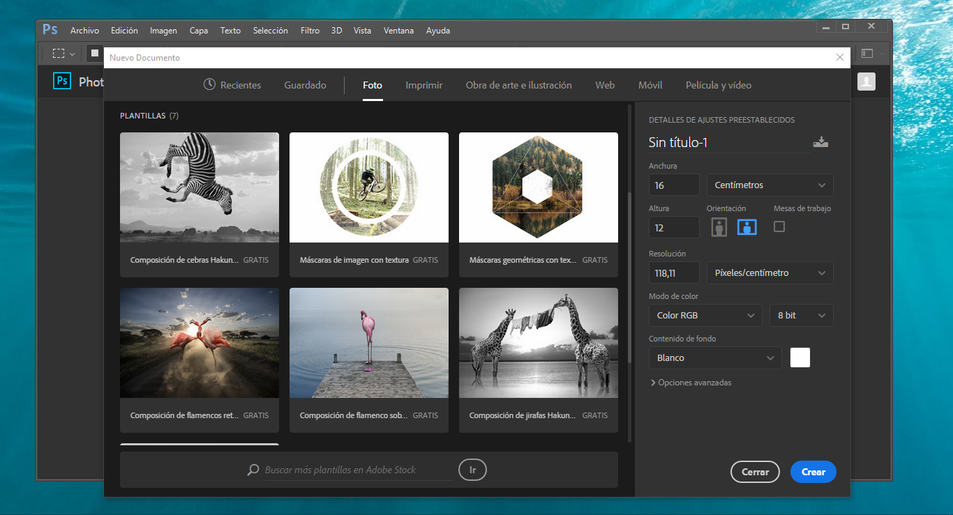Click GRATIS label on jirafas template

click(x=595, y=415)
